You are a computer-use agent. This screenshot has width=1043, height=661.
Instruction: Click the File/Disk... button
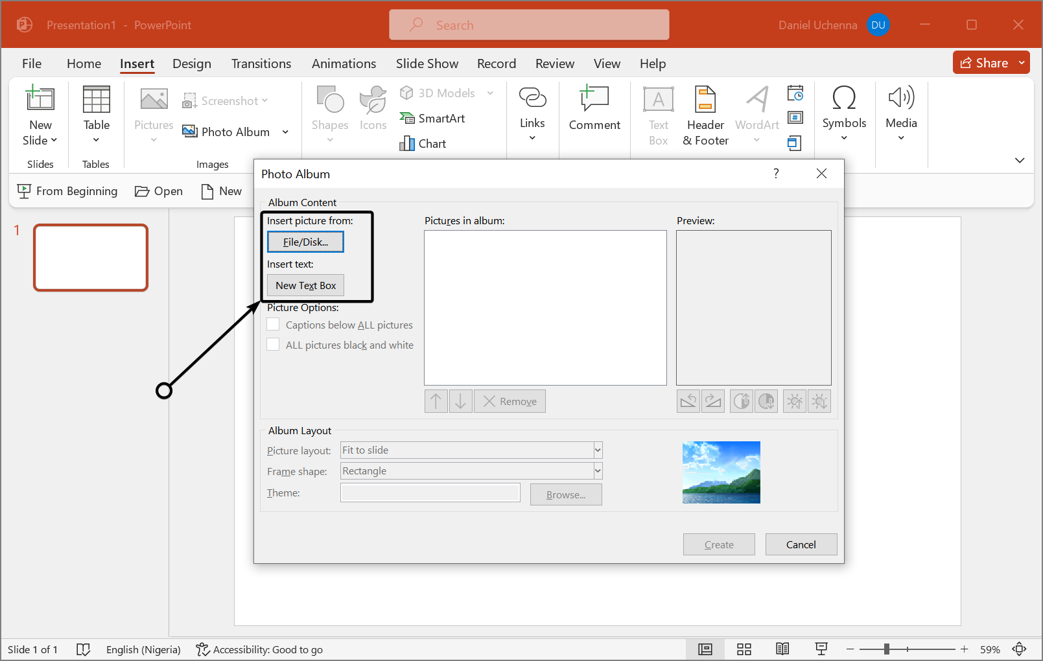pos(305,242)
